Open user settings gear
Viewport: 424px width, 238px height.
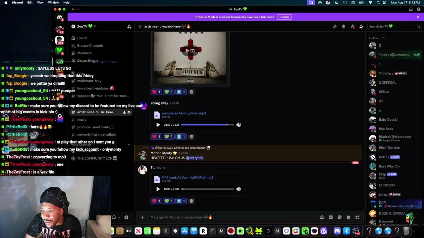click(126, 217)
